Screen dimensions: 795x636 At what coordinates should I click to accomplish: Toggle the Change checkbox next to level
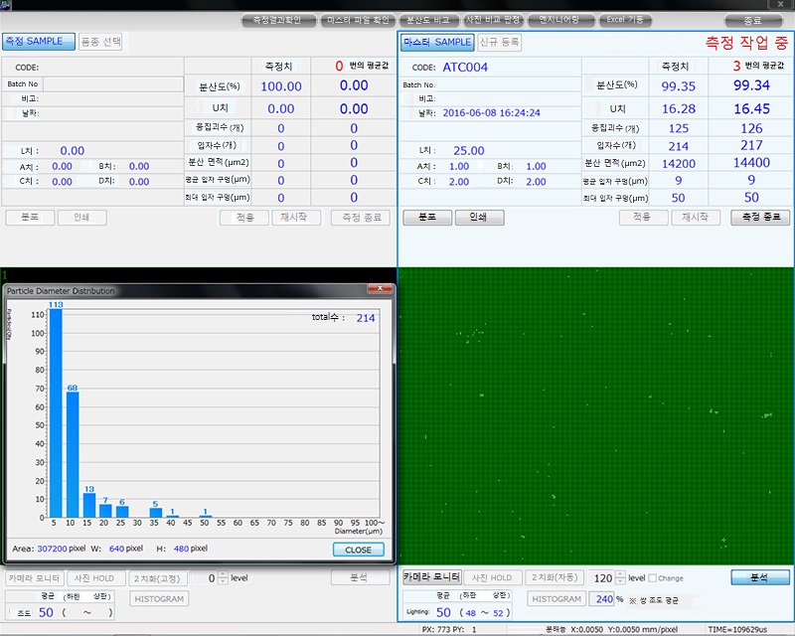click(652, 578)
